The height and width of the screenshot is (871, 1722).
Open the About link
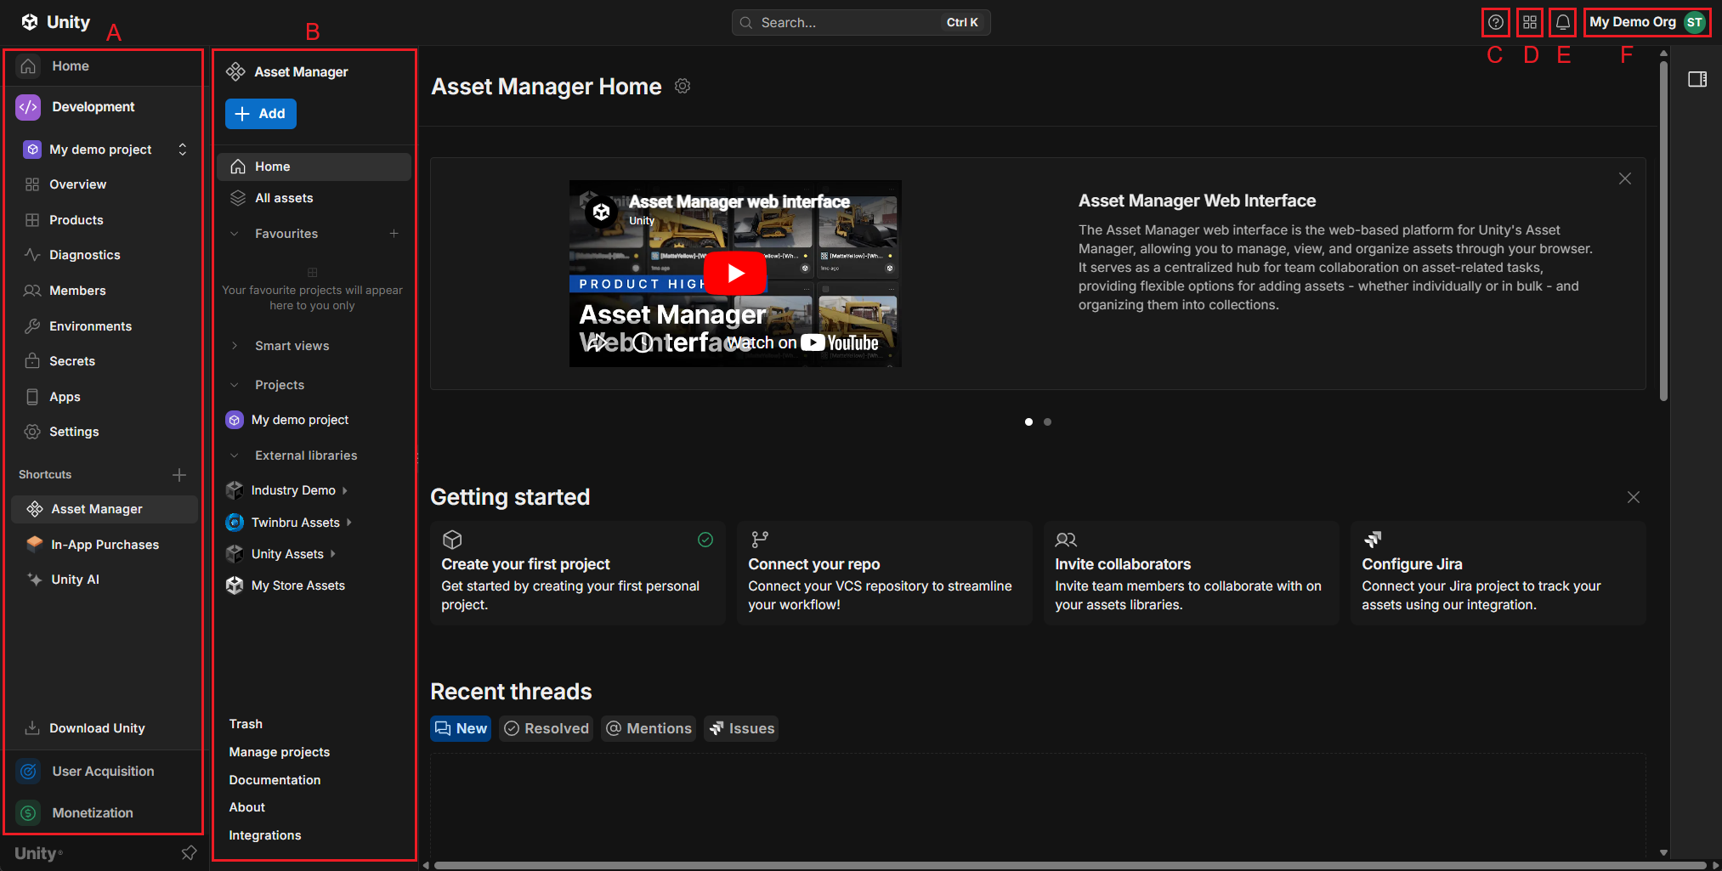point(247,807)
